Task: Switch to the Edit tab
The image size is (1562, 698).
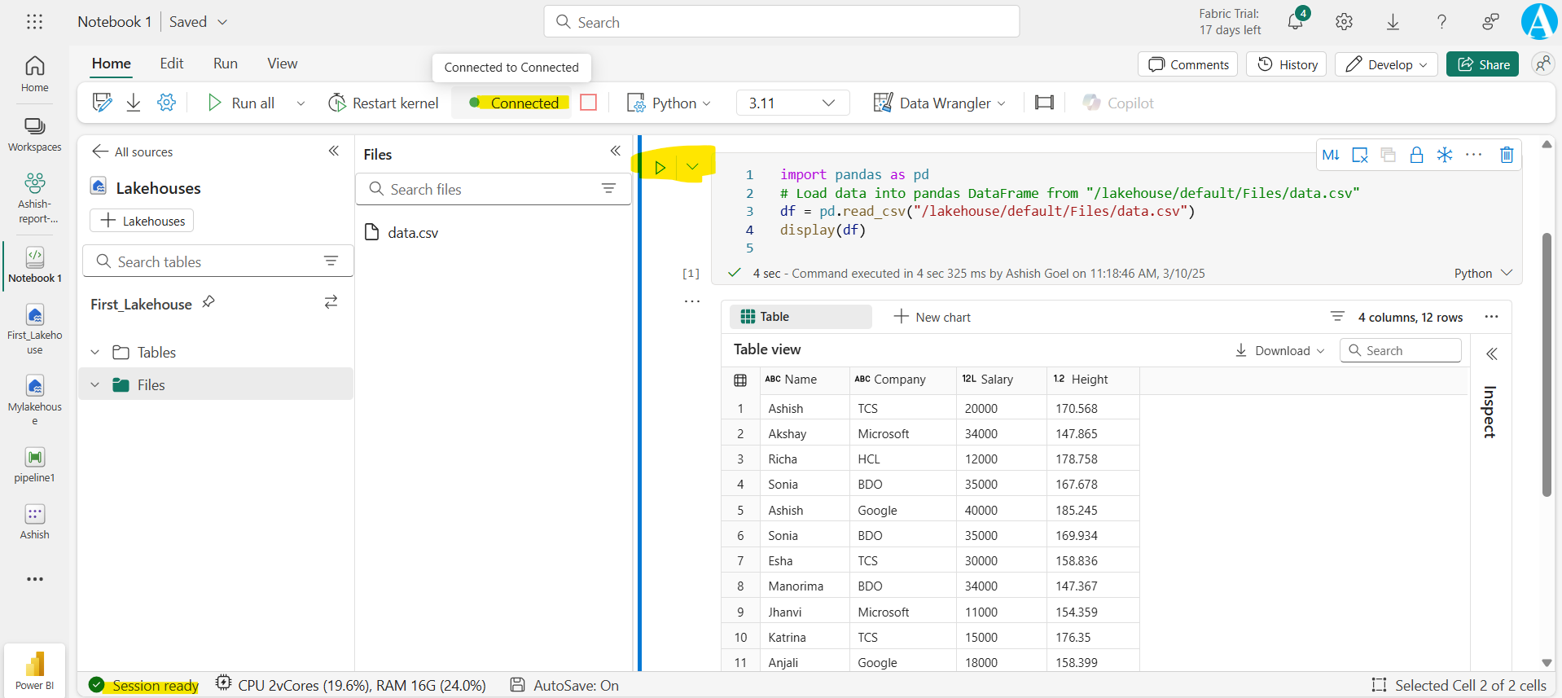Action: 171,64
